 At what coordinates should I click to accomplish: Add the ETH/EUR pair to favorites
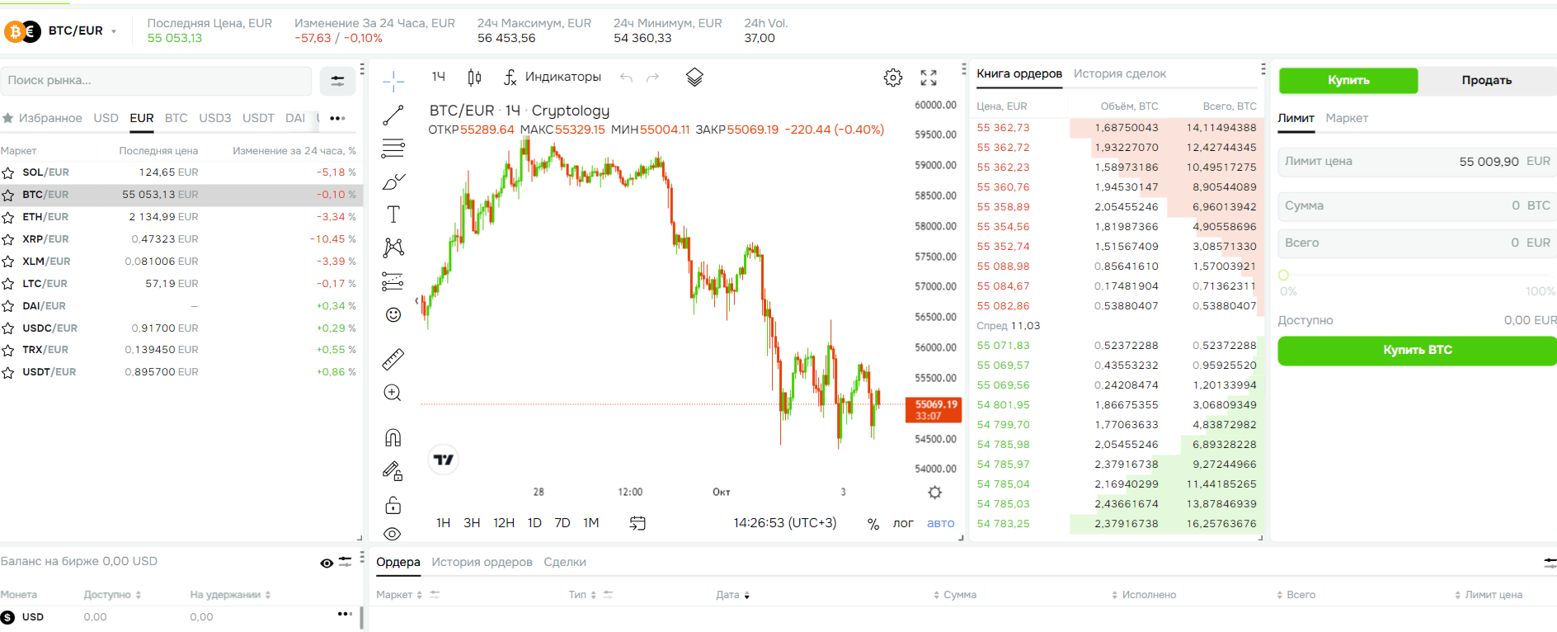coord(8,217)
